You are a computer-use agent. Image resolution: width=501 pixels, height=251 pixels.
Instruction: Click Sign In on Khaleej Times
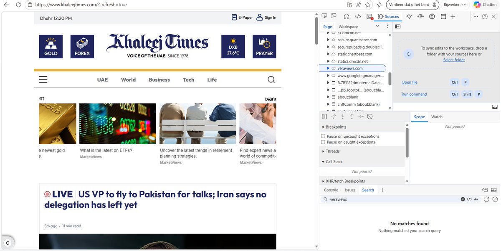coord(266,17)
